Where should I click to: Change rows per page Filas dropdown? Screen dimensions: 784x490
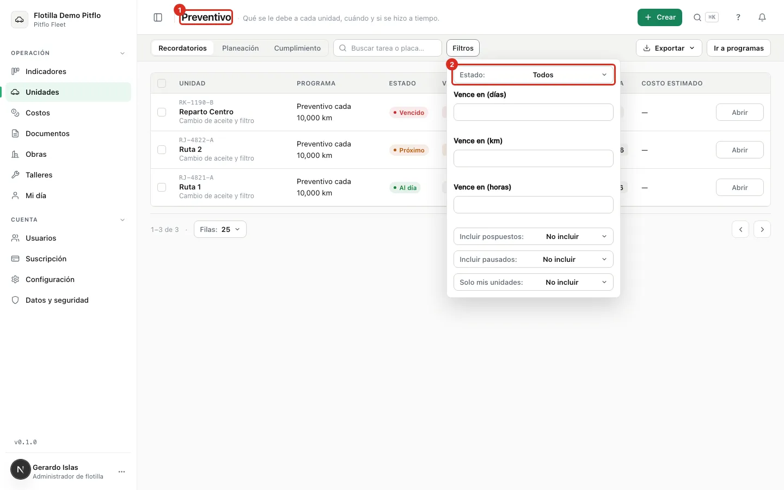[220, 229]
